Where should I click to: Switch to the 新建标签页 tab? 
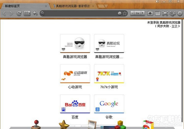(x=25, y=6)
